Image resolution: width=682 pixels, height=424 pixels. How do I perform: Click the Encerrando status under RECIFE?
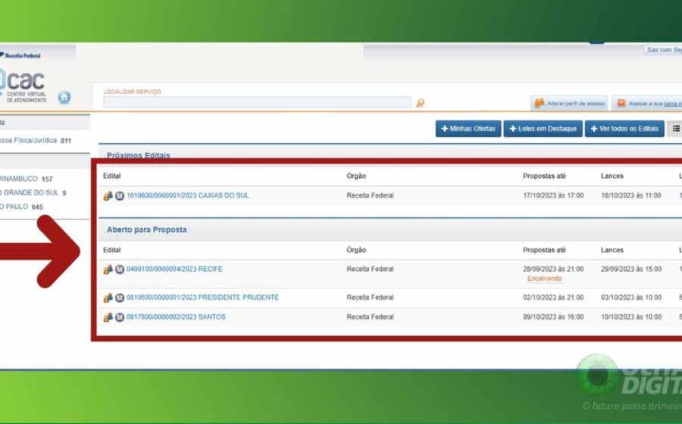coord(545,279)
